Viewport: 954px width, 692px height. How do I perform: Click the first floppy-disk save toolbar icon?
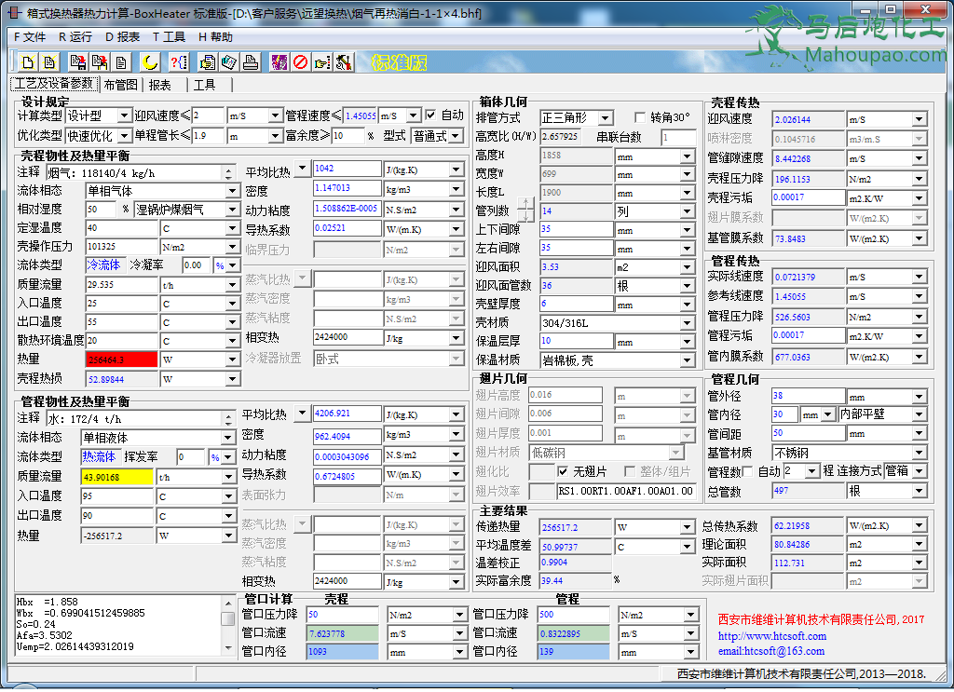point(77,62)
